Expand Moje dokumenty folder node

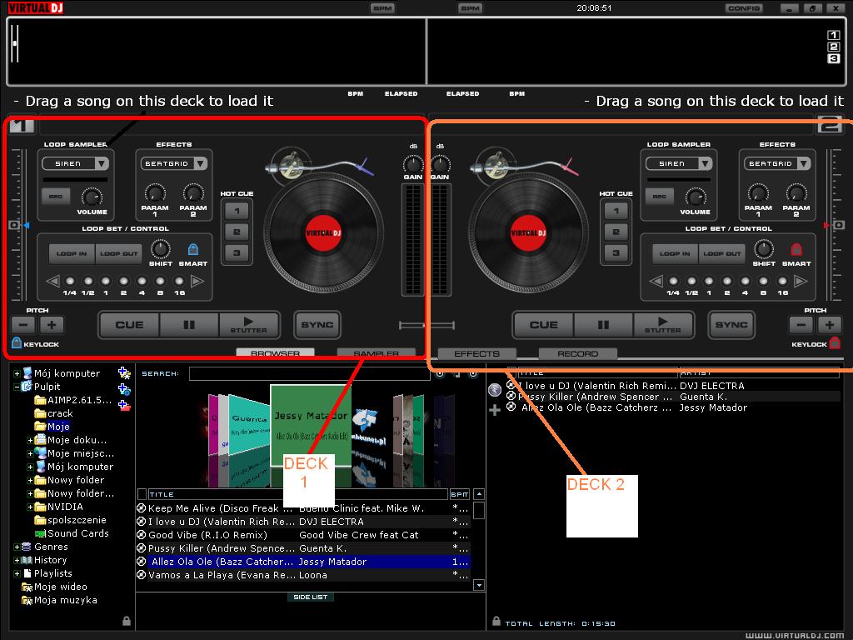[x=30, y=440]
